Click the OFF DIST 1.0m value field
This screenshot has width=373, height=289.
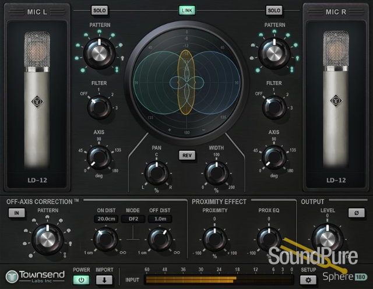click(x=160, y=219)
